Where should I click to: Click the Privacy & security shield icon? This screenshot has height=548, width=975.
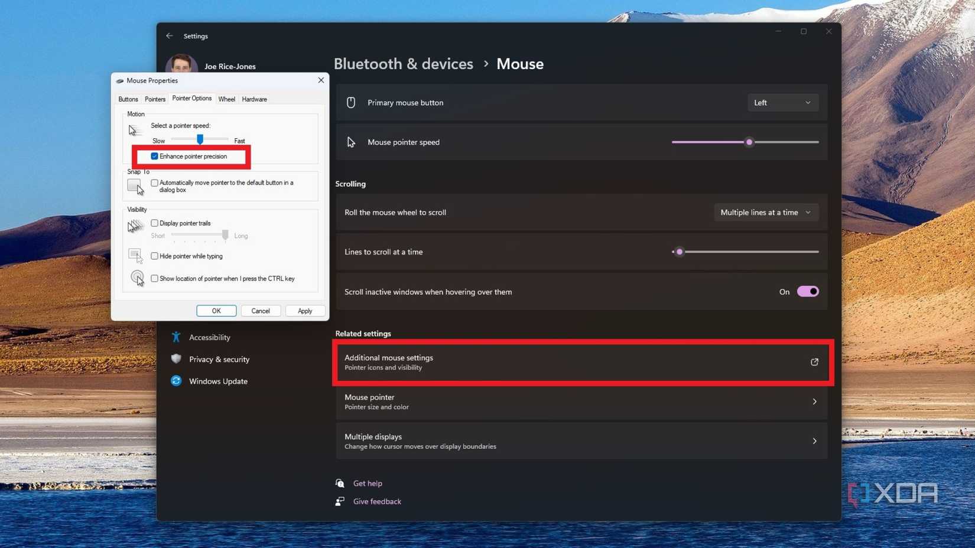click(176, 359)
